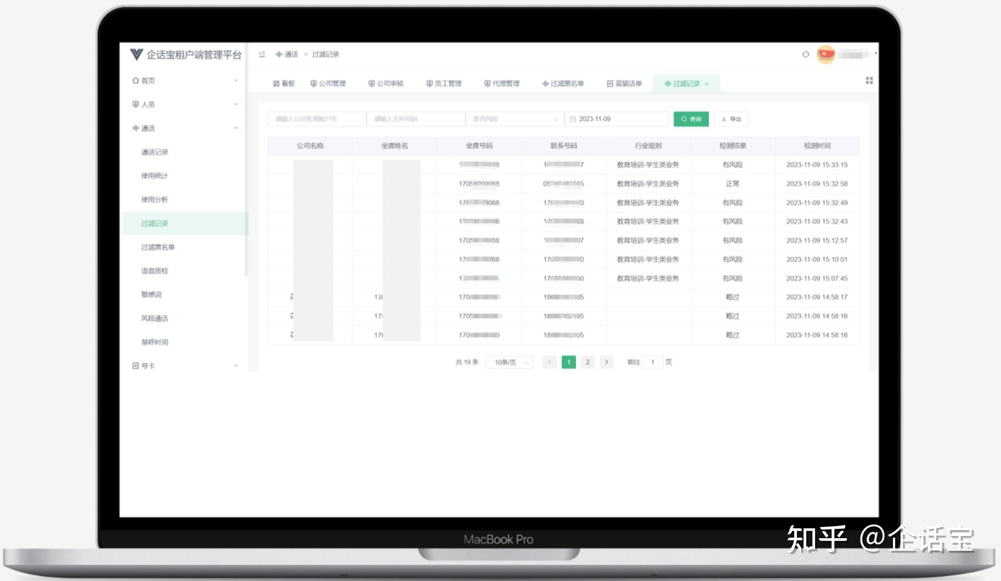Click the 企话宝 V logo icon

pyautogui.click(x=136, y=54)
